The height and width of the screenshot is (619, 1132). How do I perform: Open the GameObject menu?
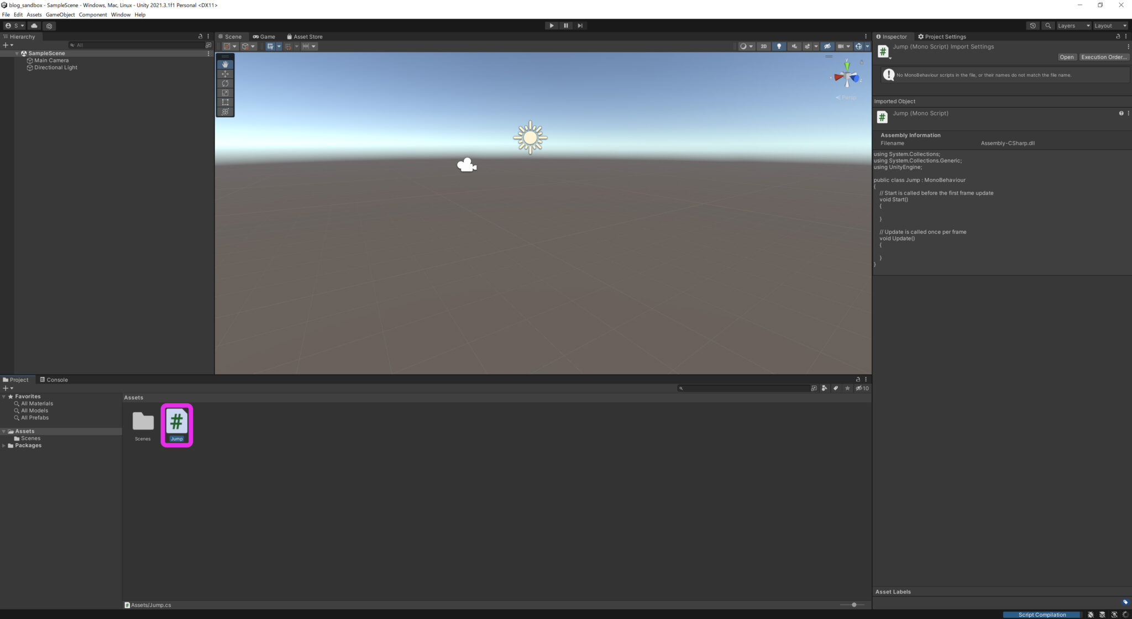tap(60, 14)
